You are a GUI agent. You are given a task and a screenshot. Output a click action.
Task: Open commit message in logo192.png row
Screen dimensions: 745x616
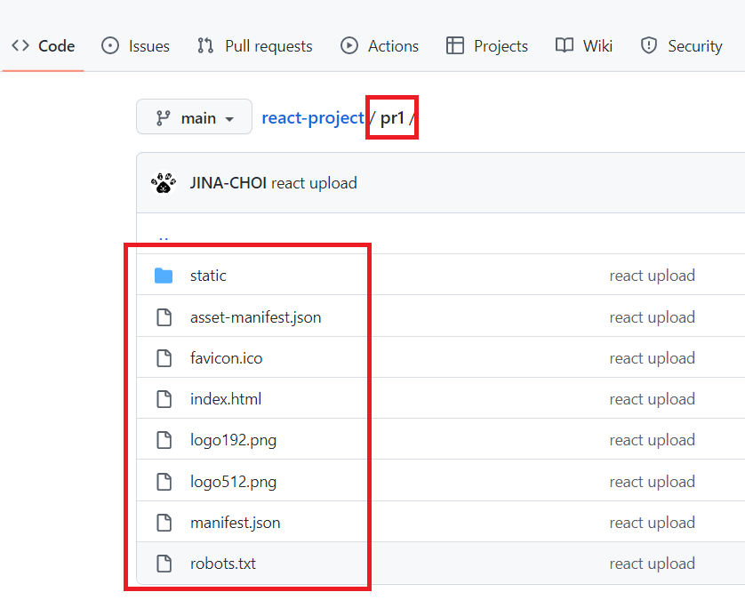[652, 440]
